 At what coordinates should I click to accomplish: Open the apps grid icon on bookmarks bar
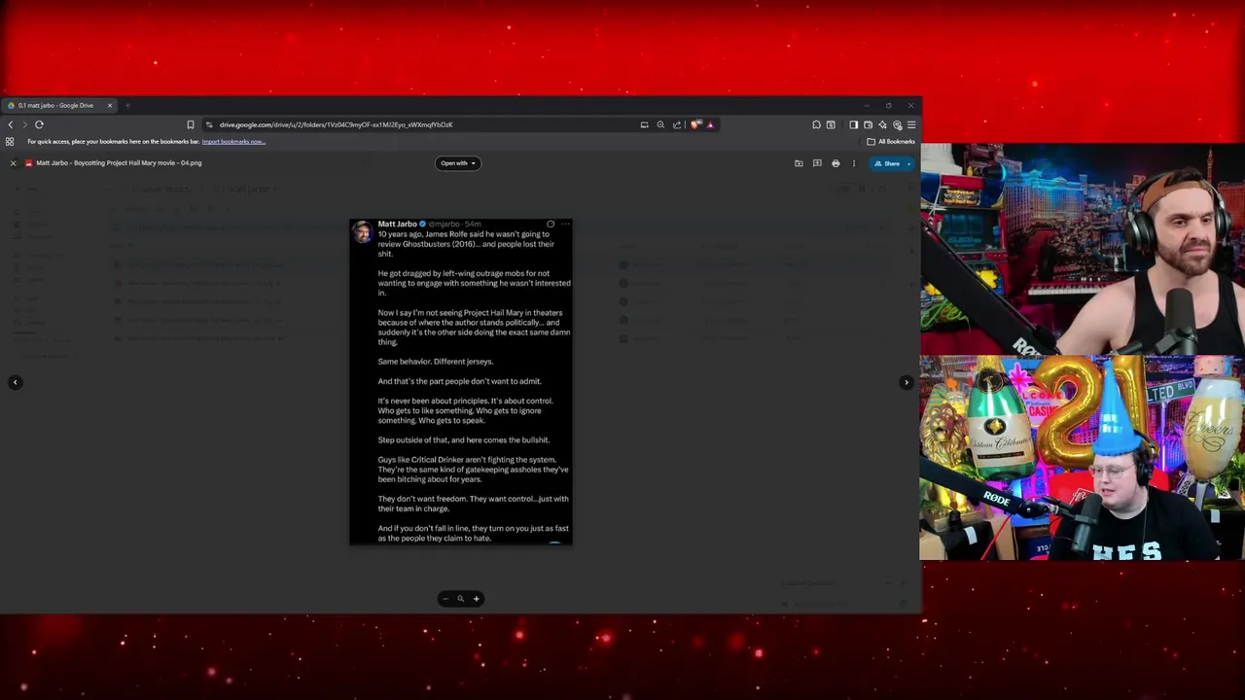click(x=10, y=142)
